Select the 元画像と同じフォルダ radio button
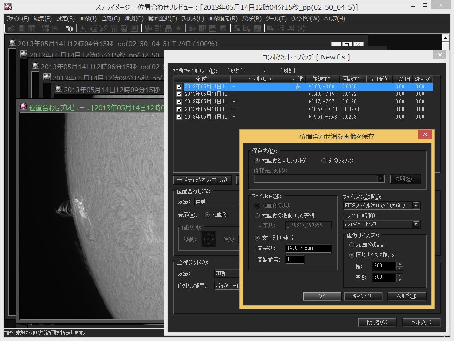Screen dimensions: 454x341 coord(257,160)
